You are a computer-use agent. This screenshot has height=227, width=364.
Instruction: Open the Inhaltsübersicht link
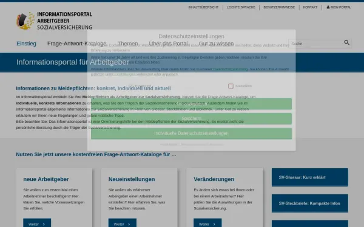[203, 7]
